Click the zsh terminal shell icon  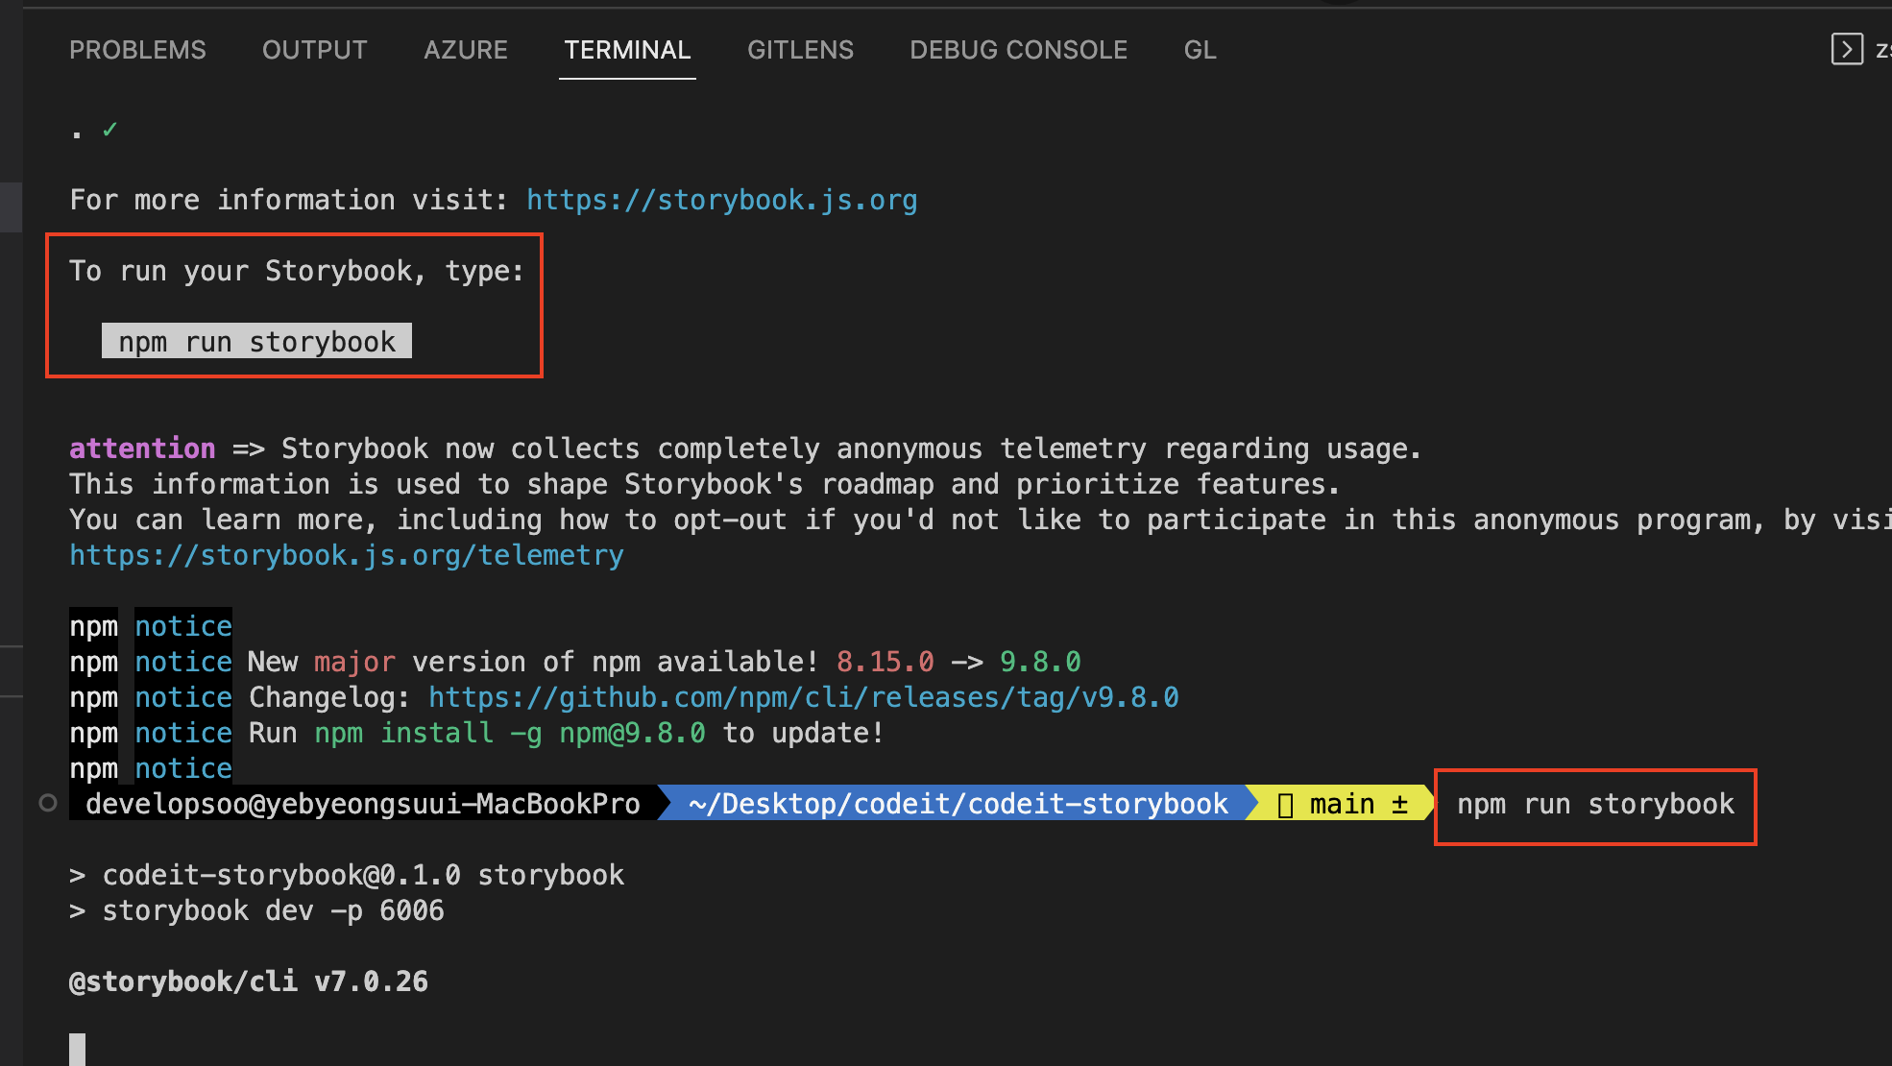pos(1847,49)
